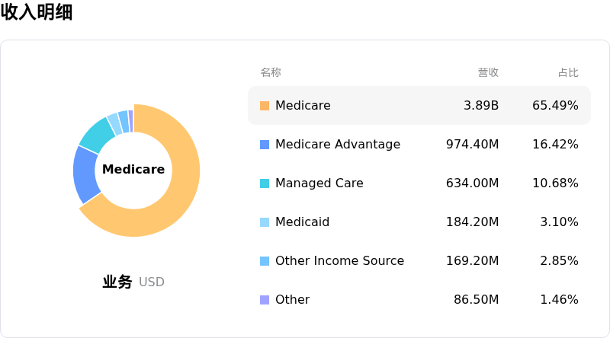
Task: Click the 收入明细 section heading
Action: point(37,12)
